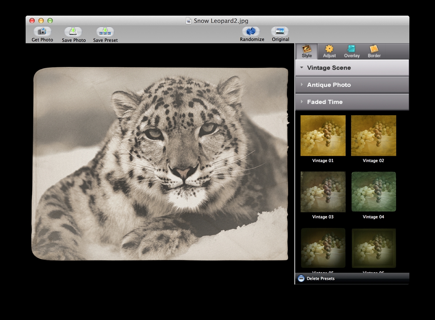The height and width of the screenshot is (320, 435).
Task: Expand the Antique Photo section
Action: click(352, 85)
